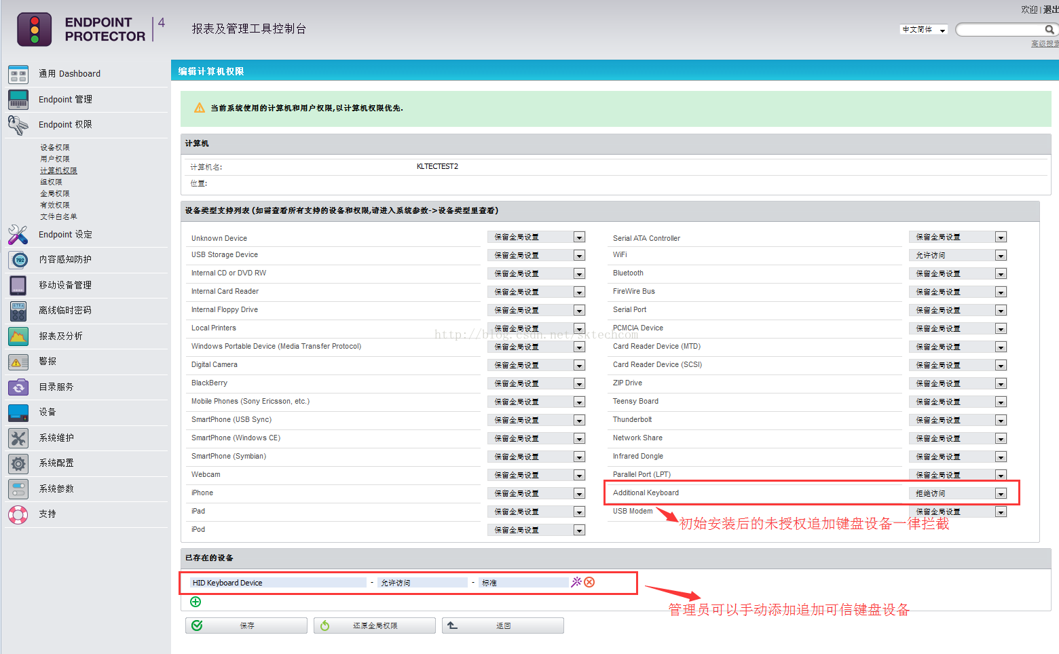Screen dimensions: 1059x654
Task: Open the 目录服务 sync icon
Action: tap(18, 387)
